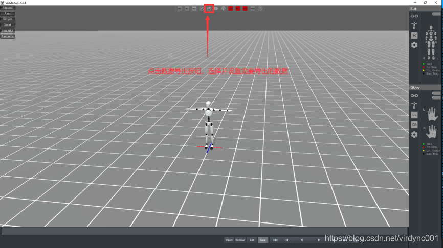Click the 3D mannequin model in viewport

209,125
